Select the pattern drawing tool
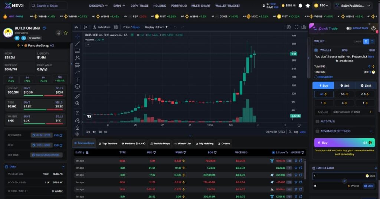Screen dimensions: 380x199 pos(77,58)
